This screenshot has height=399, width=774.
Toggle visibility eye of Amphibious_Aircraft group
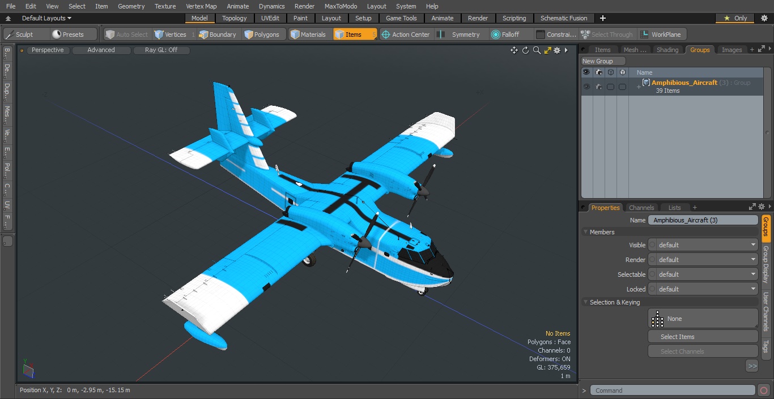click(586, 87)
